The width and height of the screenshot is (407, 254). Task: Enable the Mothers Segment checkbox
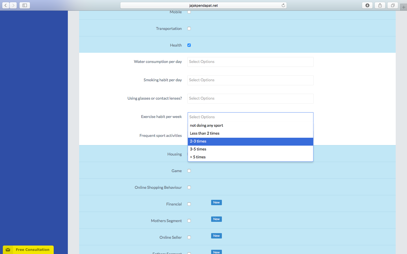coord(189,221)
